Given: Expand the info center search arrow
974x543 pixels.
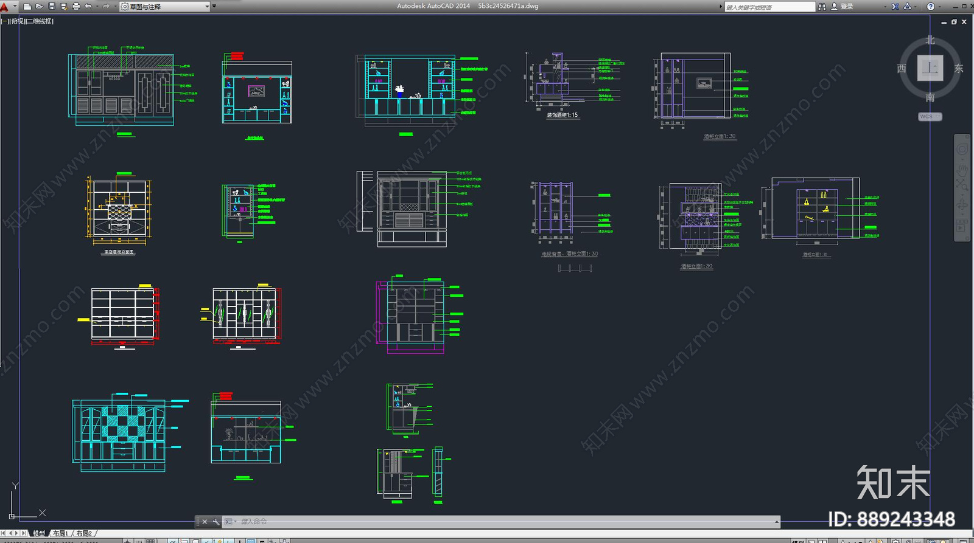Looking at the screenshot, I should pos(720,7).
